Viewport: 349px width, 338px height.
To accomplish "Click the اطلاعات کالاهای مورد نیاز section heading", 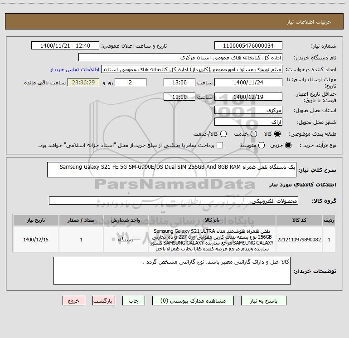I will [303, 185].
